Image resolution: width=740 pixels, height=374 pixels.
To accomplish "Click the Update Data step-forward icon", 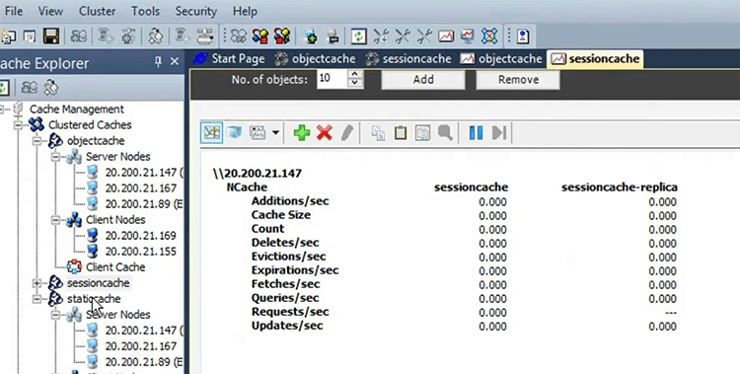I will [x=499, y=133].
